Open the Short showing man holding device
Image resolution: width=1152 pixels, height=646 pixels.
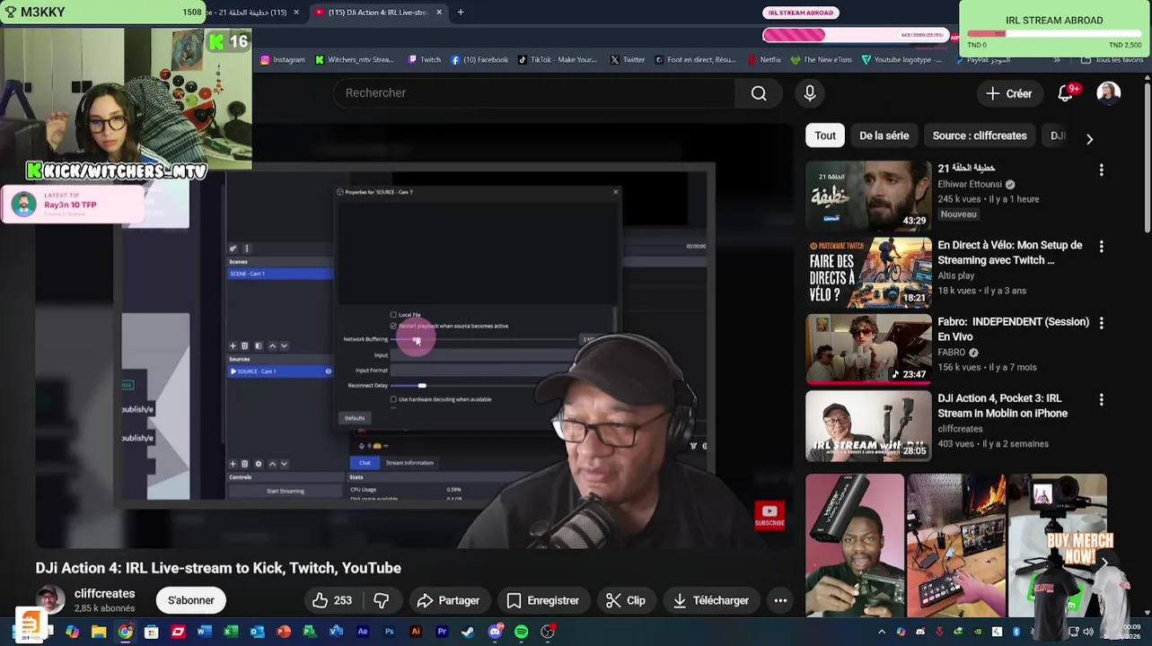[855, 546]
